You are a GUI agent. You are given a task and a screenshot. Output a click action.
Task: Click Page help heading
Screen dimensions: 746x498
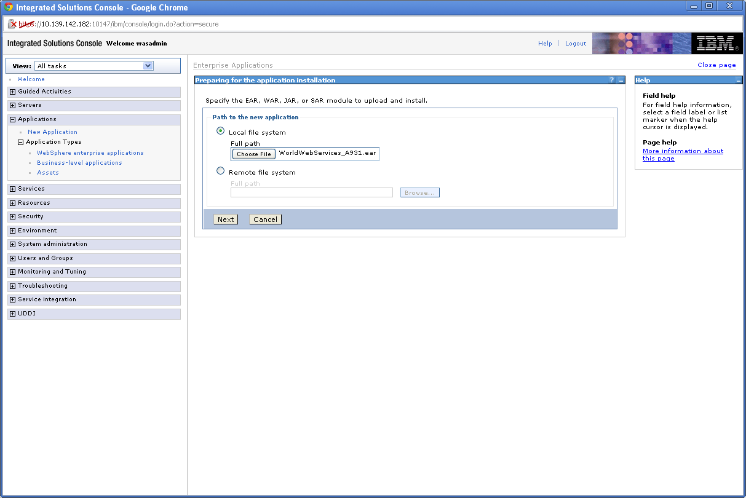coord(659,143)
